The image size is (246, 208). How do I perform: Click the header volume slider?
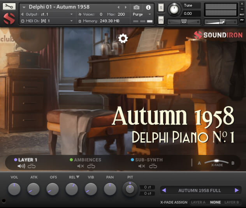221,22
